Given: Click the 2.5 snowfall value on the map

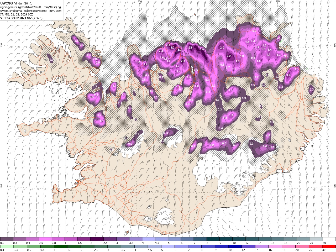Looking at the screenshot, I should (x=183, y=61).
